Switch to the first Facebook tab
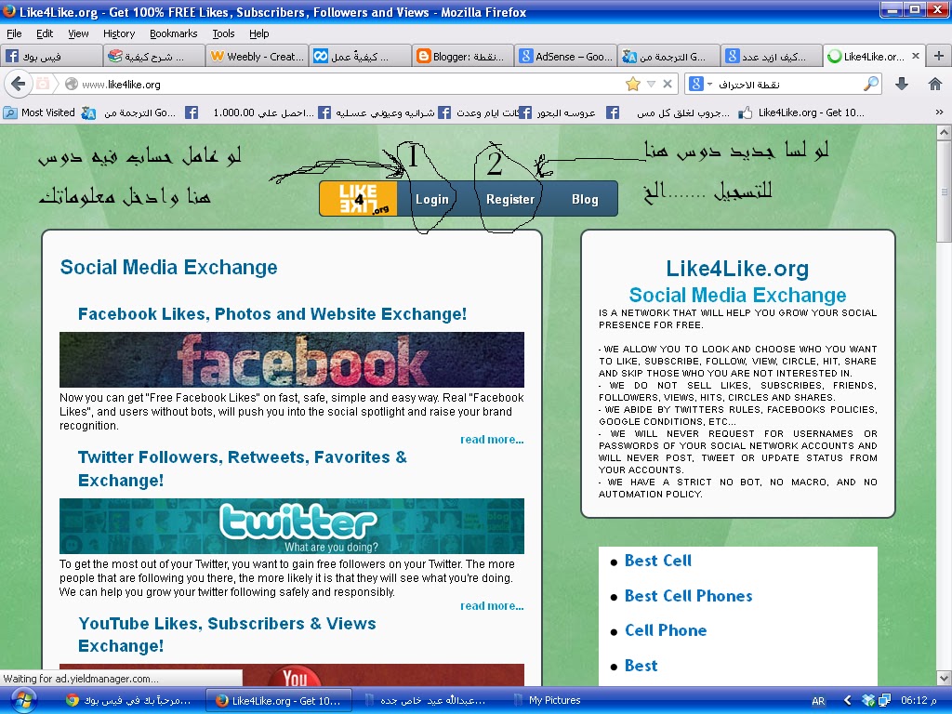This screenshot has width=952, height=714. pyautogui.click(x=52, y=56)
